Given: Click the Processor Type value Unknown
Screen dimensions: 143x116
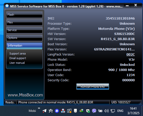Looking at the screenshot, I should (127, 24).
